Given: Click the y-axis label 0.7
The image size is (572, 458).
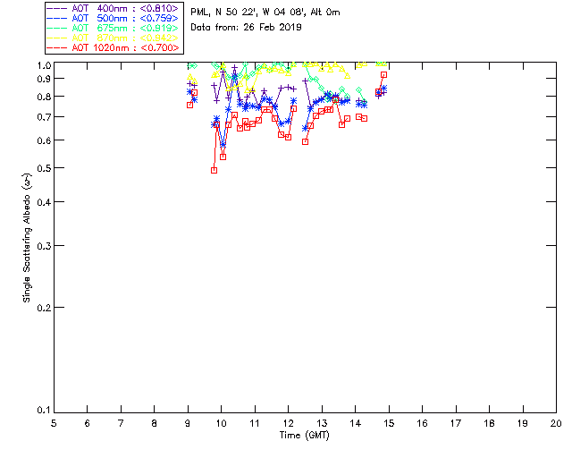Looking at the screenshot, I should click(44, 117).
